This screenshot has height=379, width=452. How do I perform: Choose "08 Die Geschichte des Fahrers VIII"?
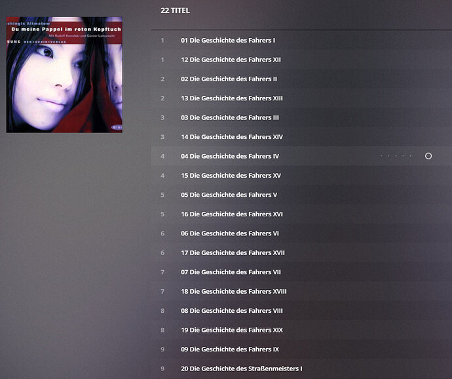tap(232, 311)
